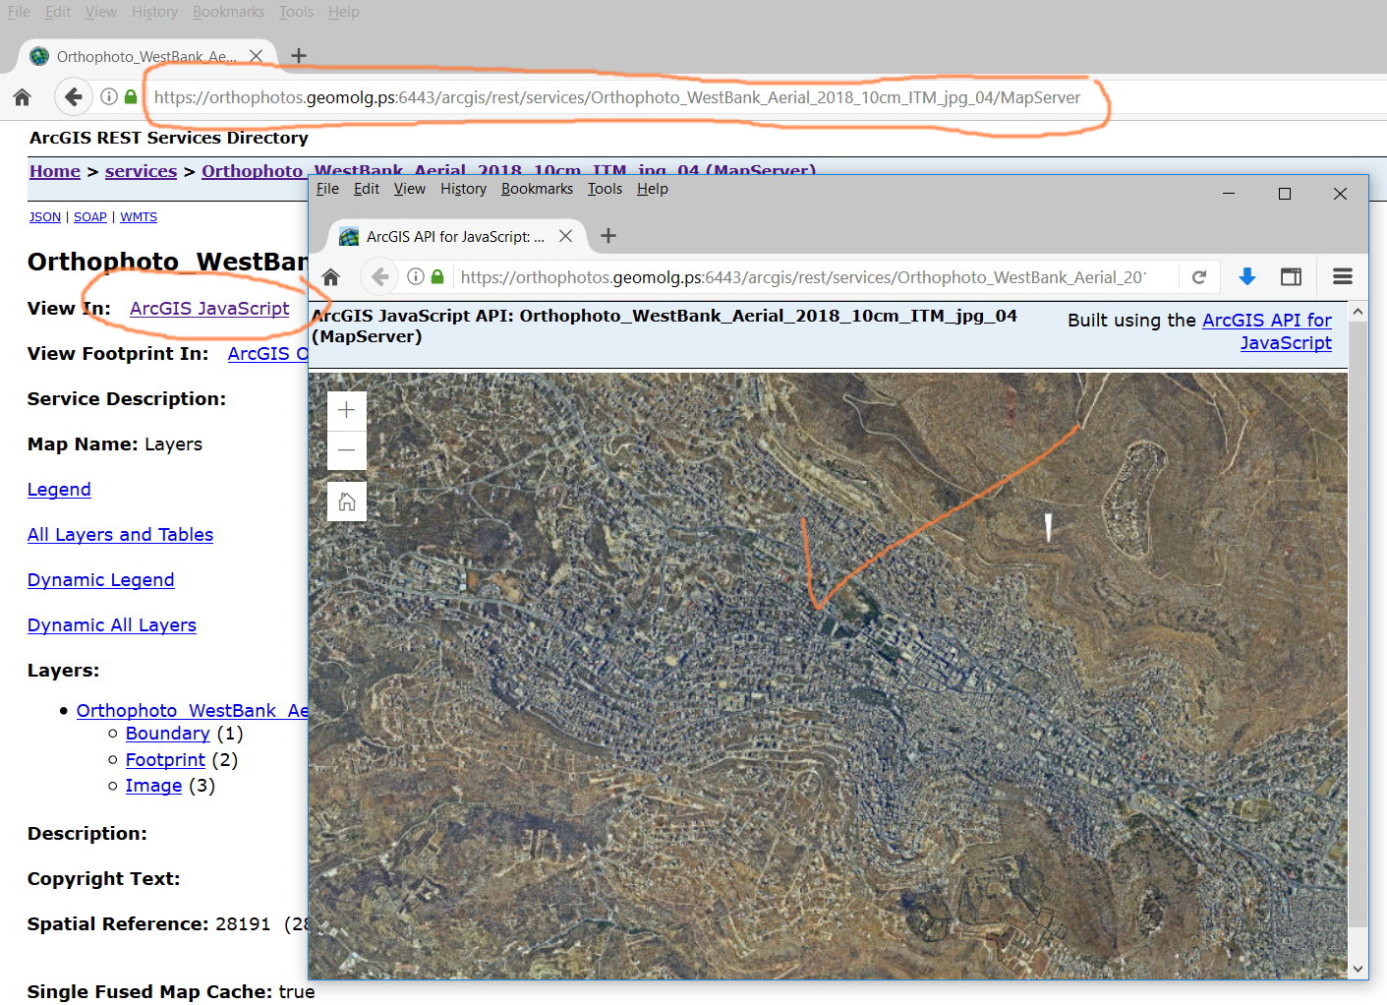Image resolution: width=1387 pixels, height=1005 pixels.
Task: Open All Layers and Tables link
Action: tap(120, 535)
